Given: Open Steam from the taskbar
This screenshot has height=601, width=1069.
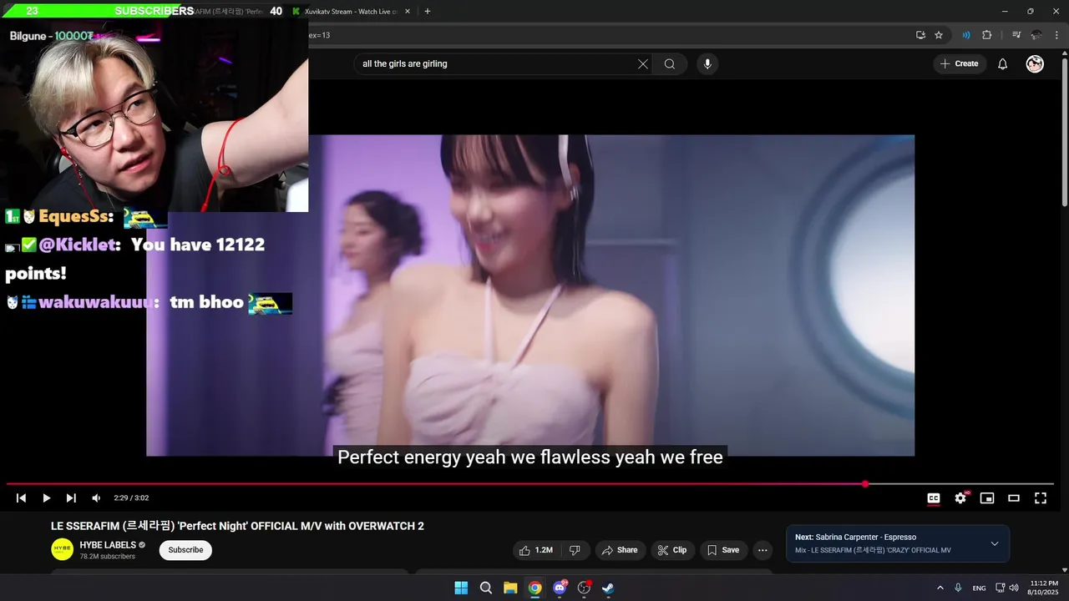Looking at the screenshot, I should click(608, 588).
